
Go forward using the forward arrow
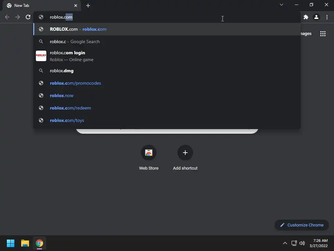[x=18, y=17]
